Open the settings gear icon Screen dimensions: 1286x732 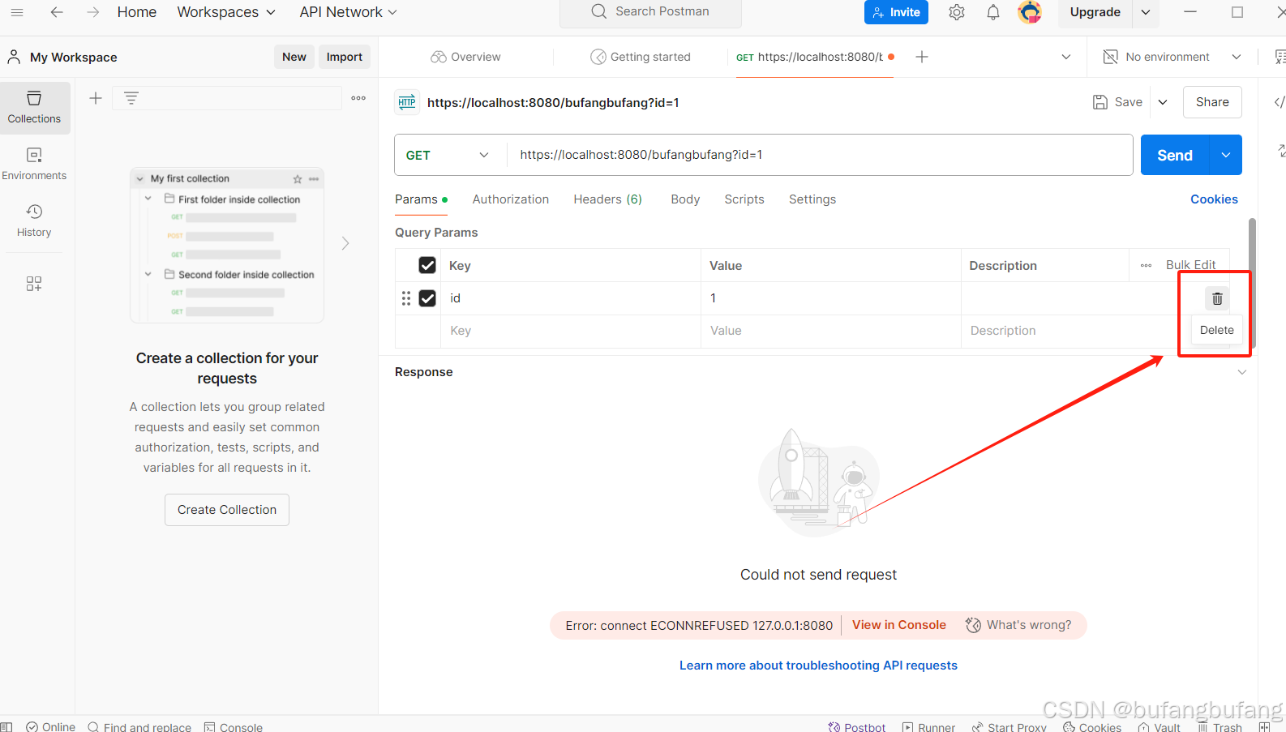pyautogui.click(x=957, y=12)
